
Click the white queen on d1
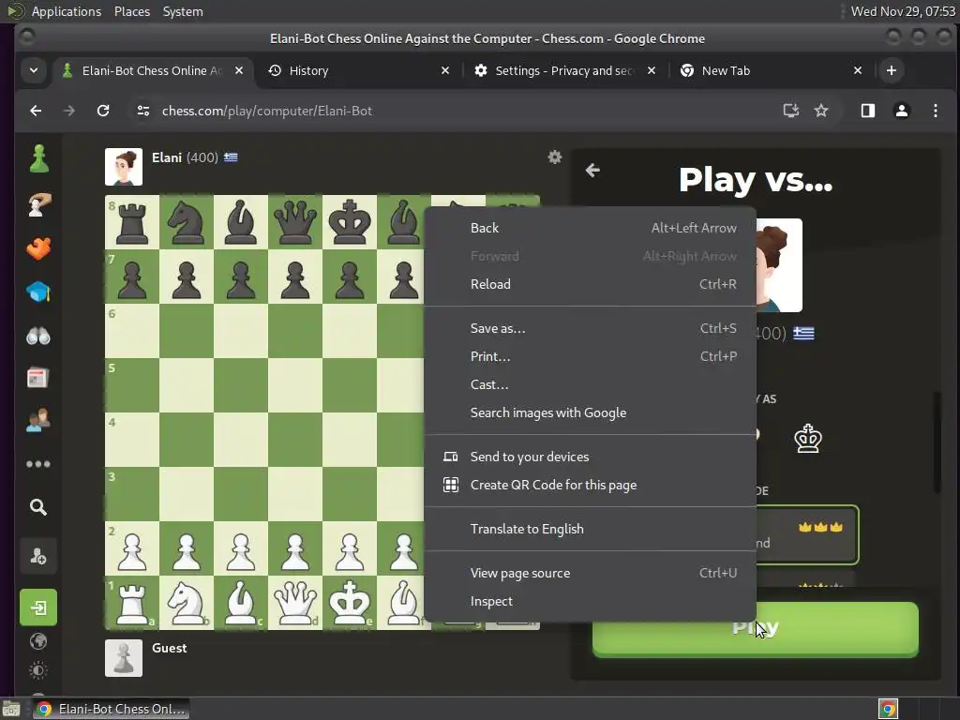tap(295, 603)
